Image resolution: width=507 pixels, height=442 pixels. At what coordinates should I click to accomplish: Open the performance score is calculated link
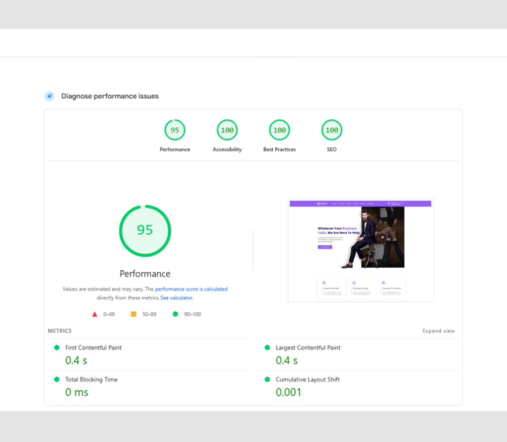click(191, 289)
